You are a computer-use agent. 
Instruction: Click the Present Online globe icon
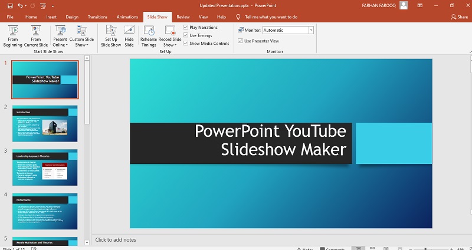click(60, 31)
